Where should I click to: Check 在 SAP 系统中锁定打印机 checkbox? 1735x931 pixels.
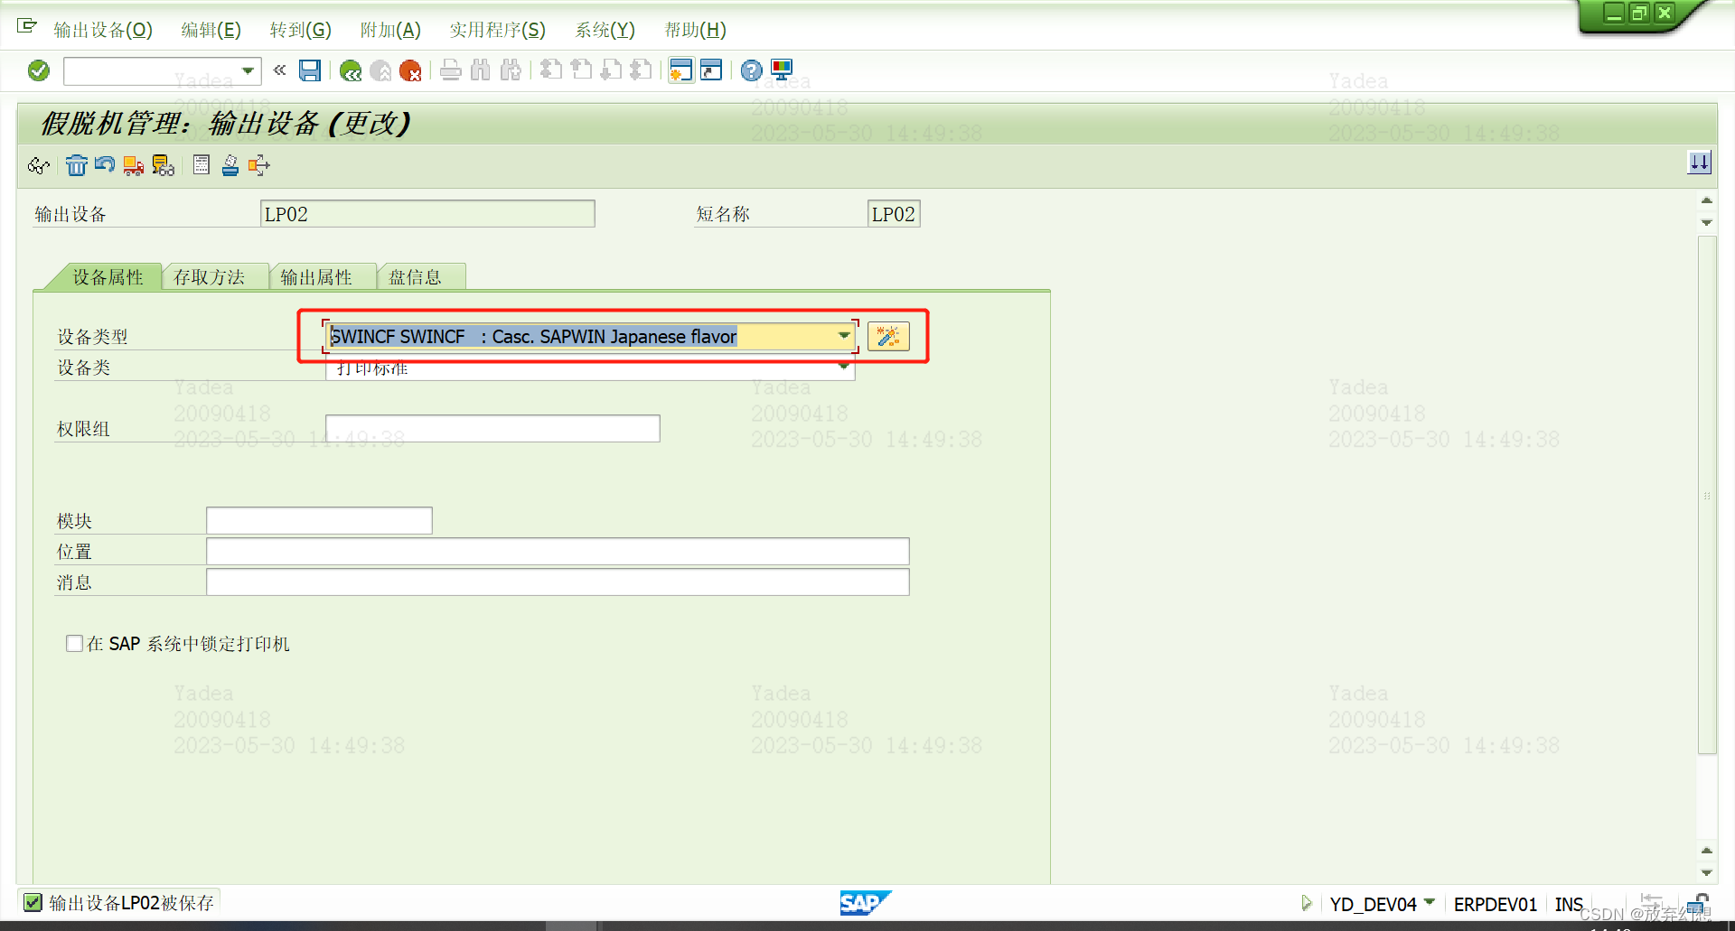tap(74, 643)
